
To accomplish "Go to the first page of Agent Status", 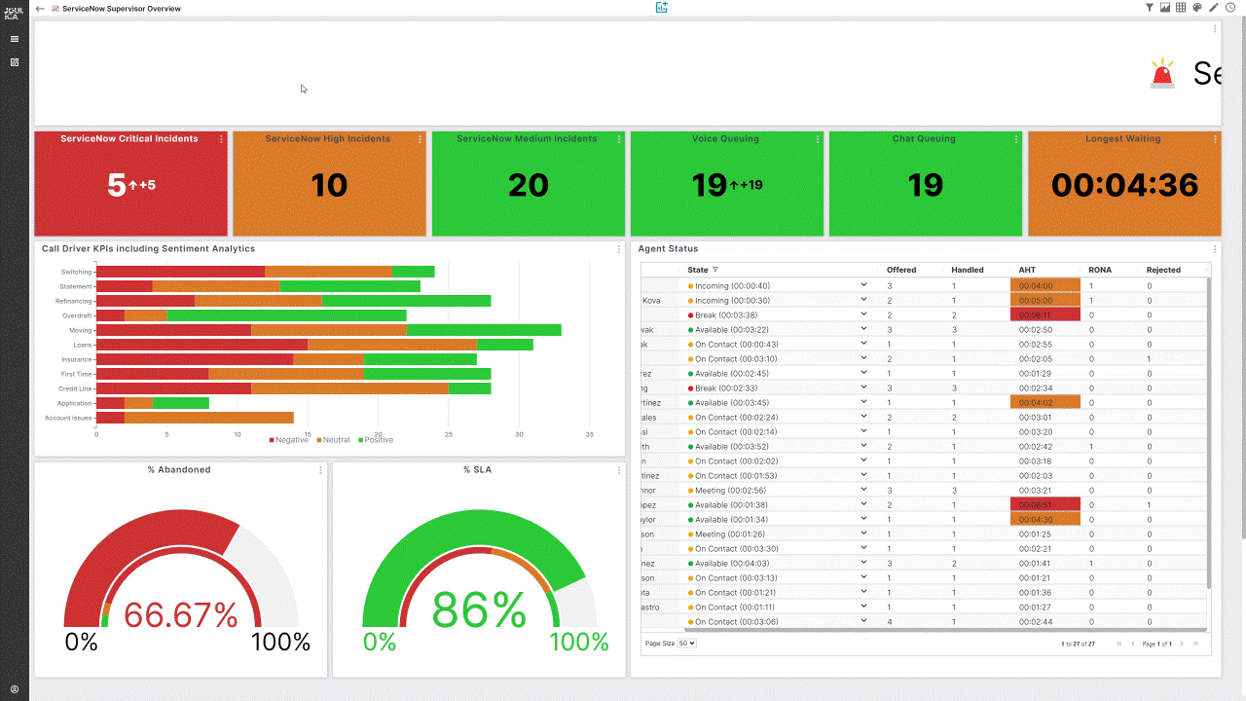I will [1119, 644].
